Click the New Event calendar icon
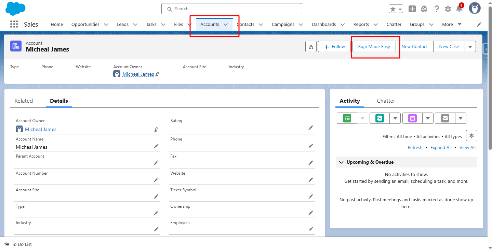This screenshot has height=250, width=492. pos(412,118)
